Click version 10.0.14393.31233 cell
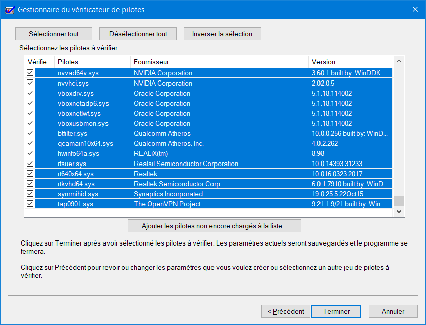Image resolution: width=426 pixels, height=325 pixels. point(351,164)
